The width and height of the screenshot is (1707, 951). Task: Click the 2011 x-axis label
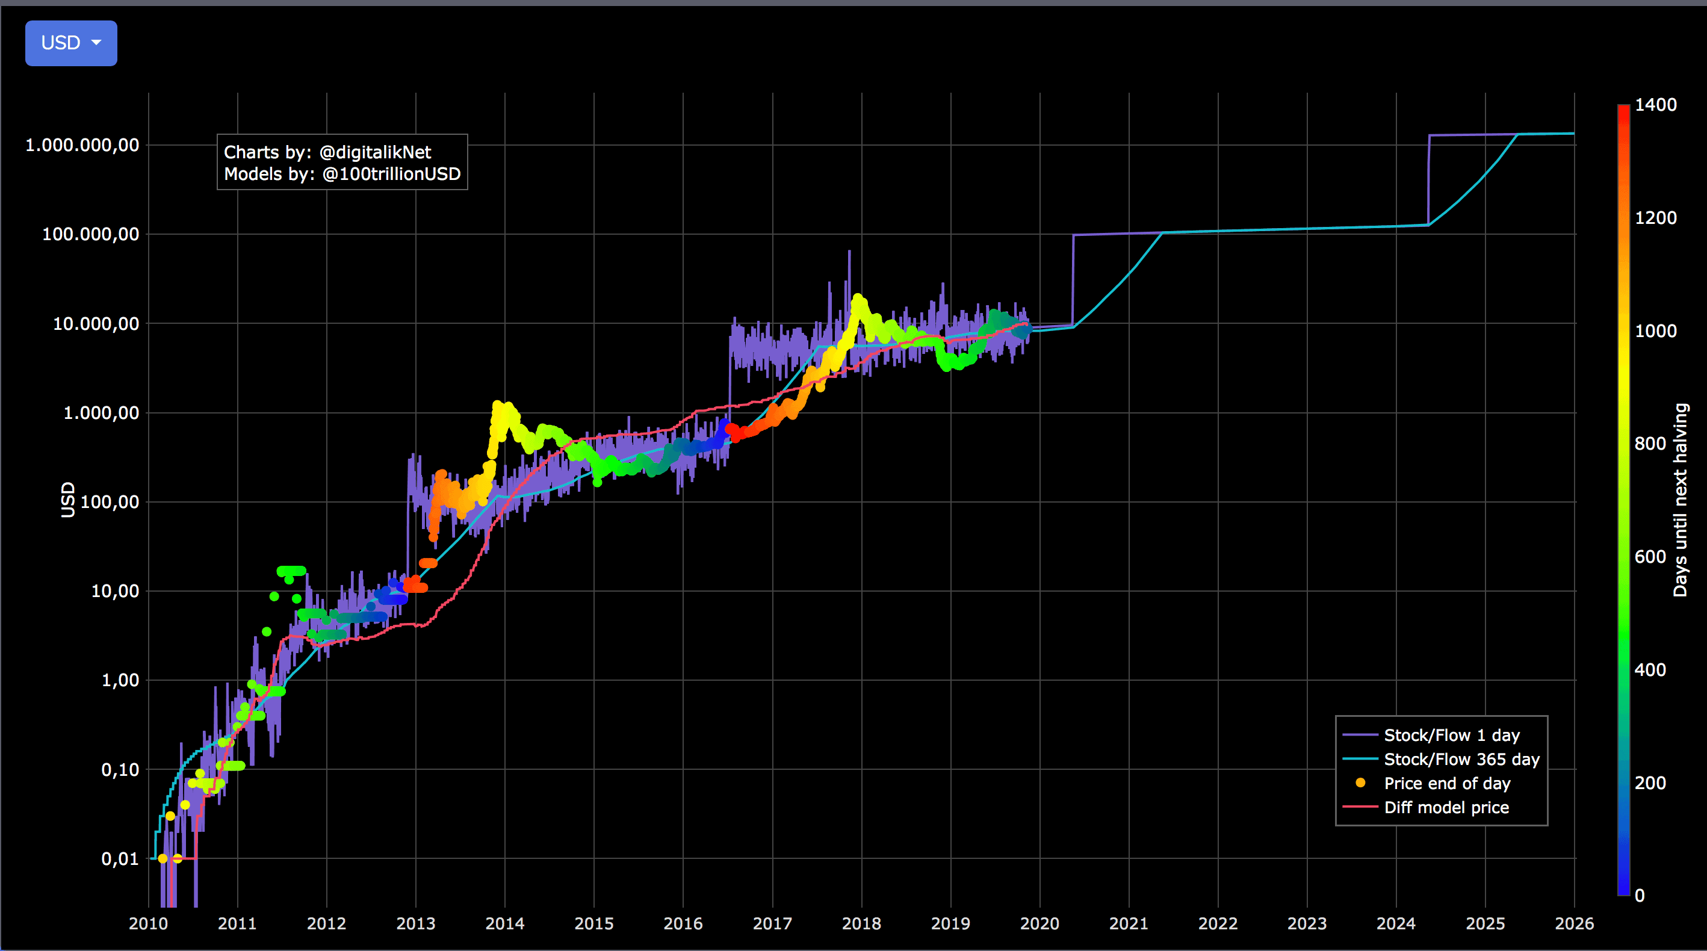[x=237, y=924]
